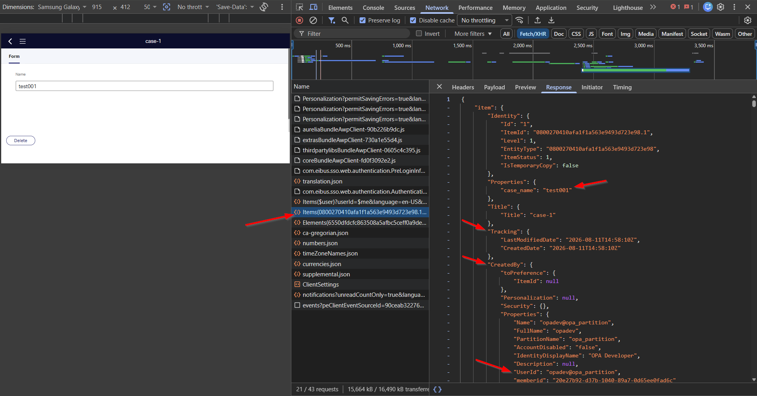Viewport: 757px width, 396px height.
Task: Switch to the Headers tab
Action: coord(463,87)
